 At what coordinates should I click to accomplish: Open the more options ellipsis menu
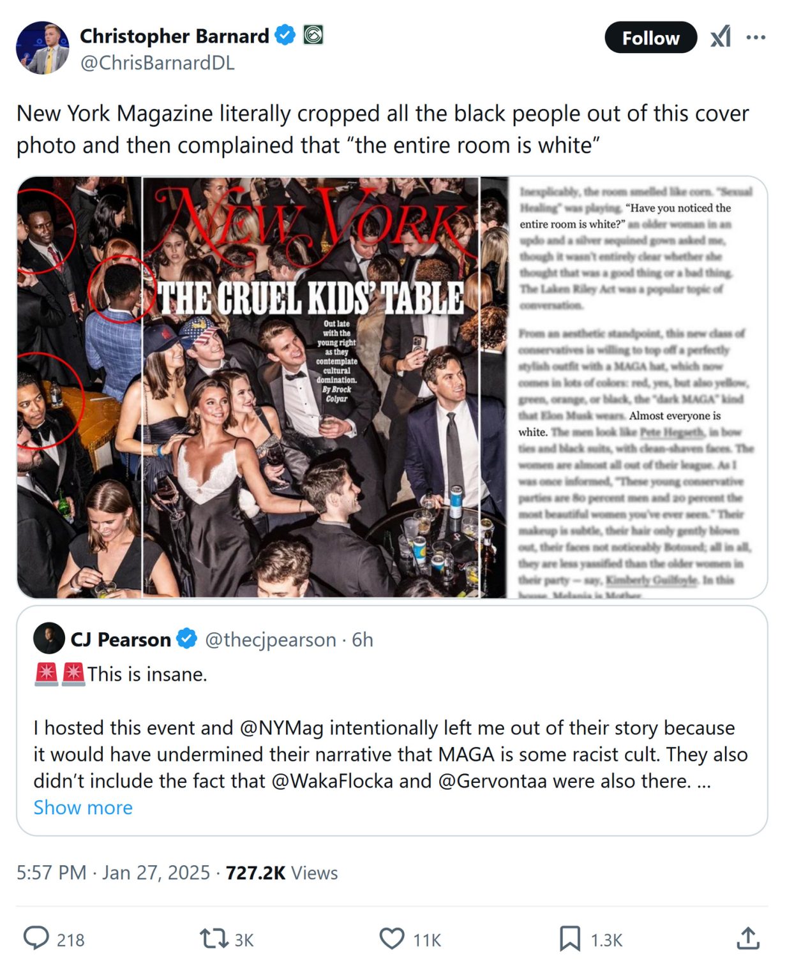pyautogui.click(x=755, y=37)
